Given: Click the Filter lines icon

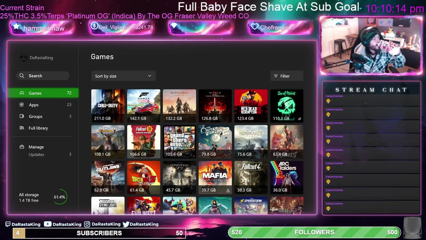Looking at the screenshot, I should pos(276,76).
